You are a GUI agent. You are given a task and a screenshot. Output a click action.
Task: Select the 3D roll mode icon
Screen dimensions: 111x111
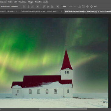click(84, 7)
